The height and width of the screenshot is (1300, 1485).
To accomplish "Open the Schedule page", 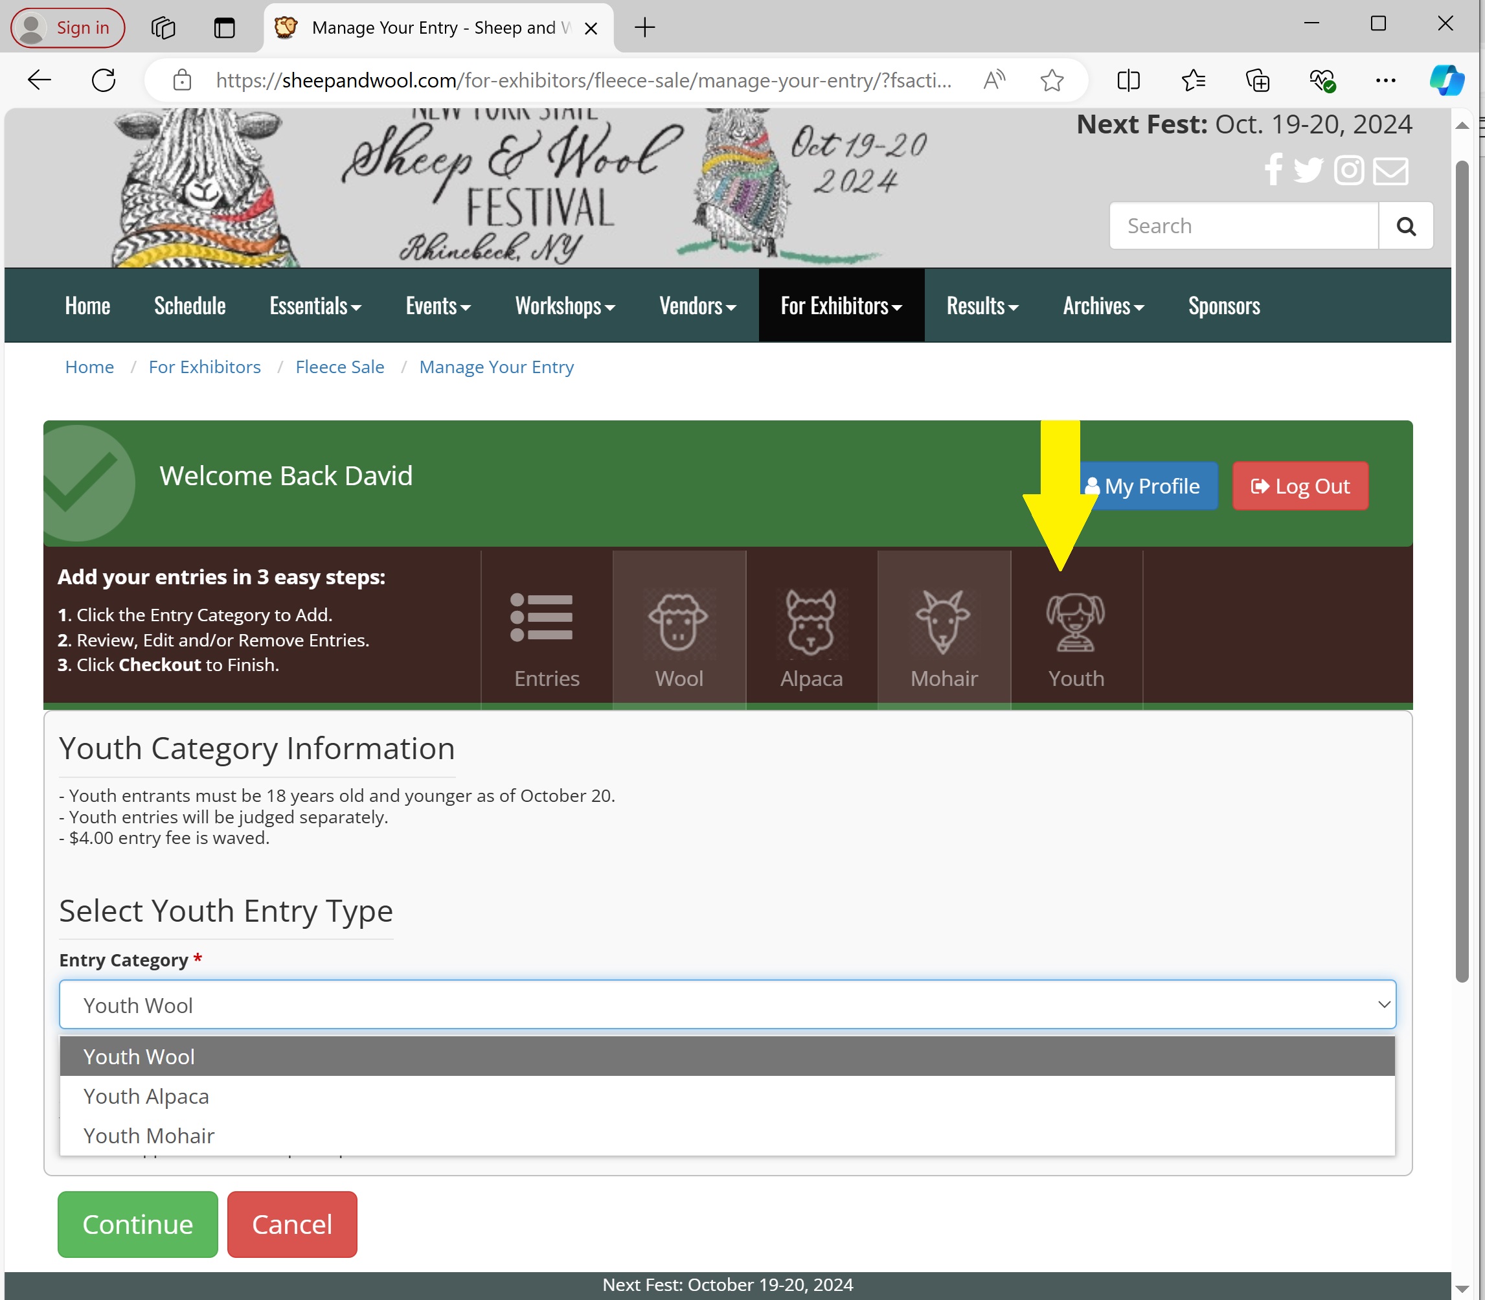I will (x=190, y=306).
